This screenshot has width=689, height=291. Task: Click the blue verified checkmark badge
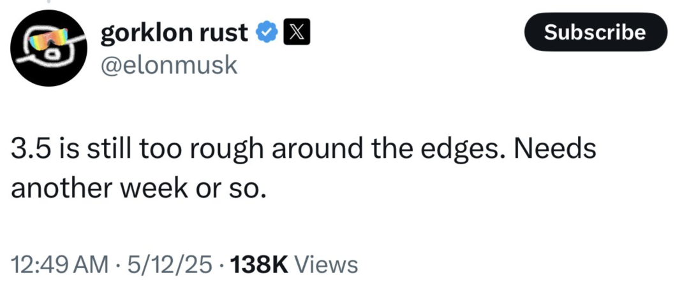tap(266, 32)
